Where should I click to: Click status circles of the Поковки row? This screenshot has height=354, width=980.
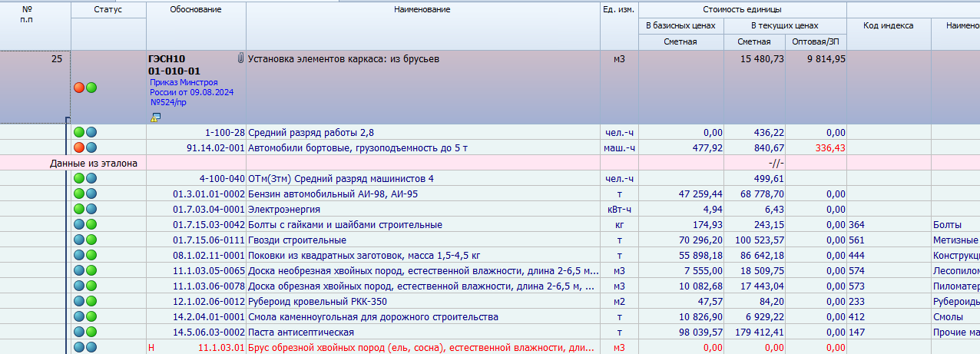coord(85,255)
